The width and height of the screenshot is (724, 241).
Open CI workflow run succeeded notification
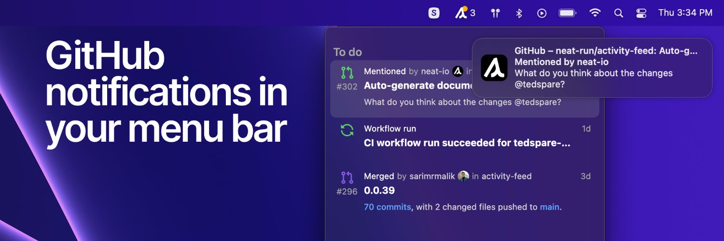click(467, 143)
